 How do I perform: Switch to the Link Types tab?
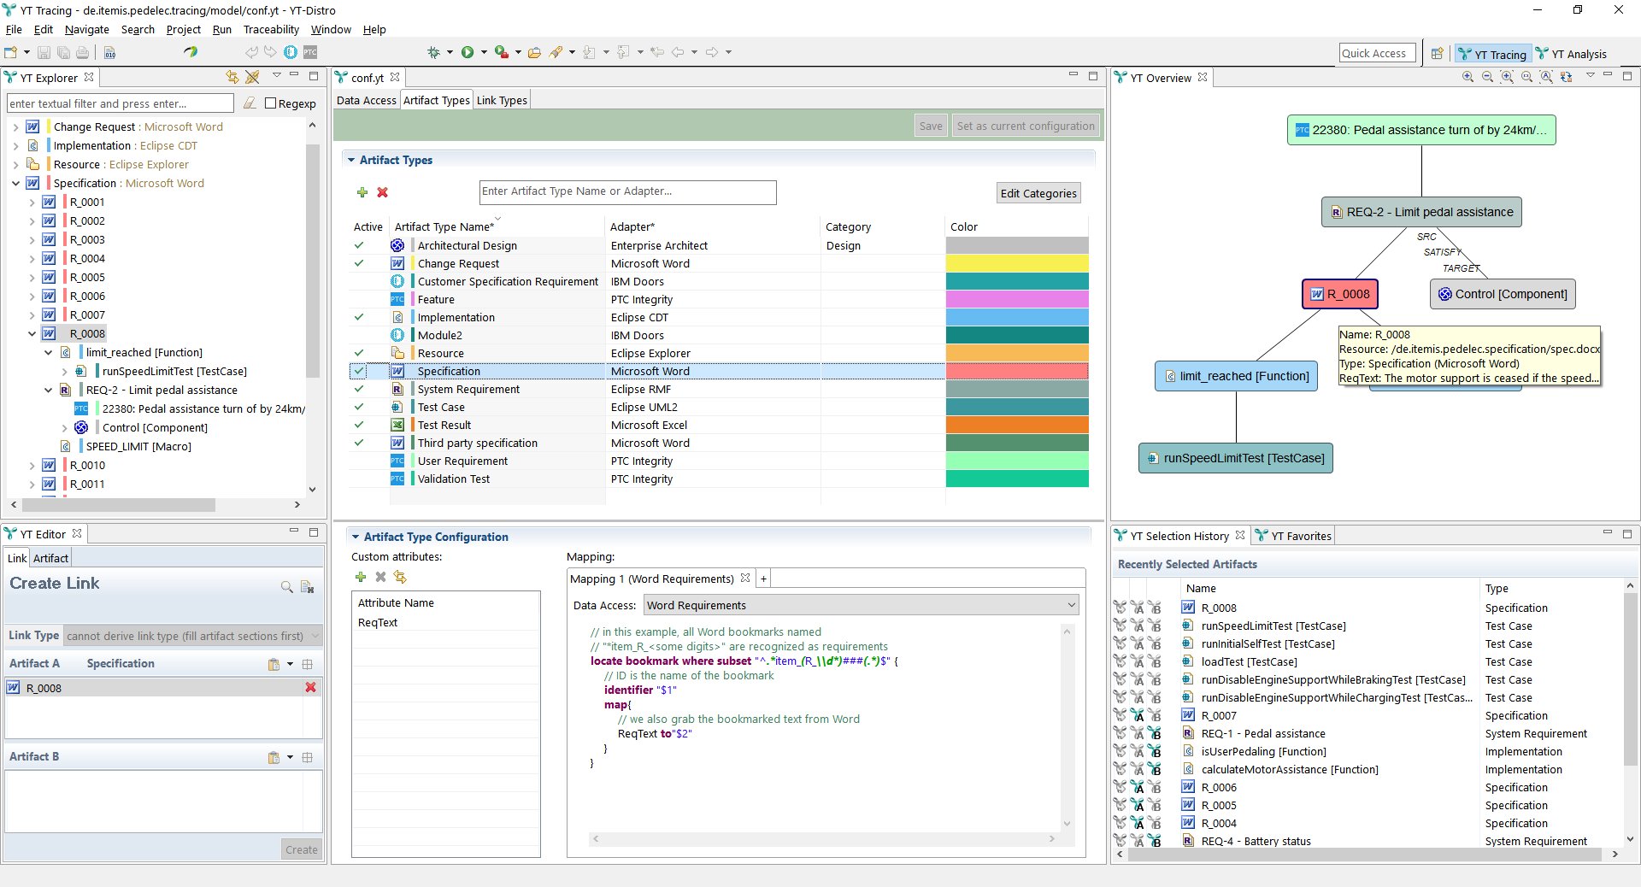pyautogui.click(x=502, y=99)
